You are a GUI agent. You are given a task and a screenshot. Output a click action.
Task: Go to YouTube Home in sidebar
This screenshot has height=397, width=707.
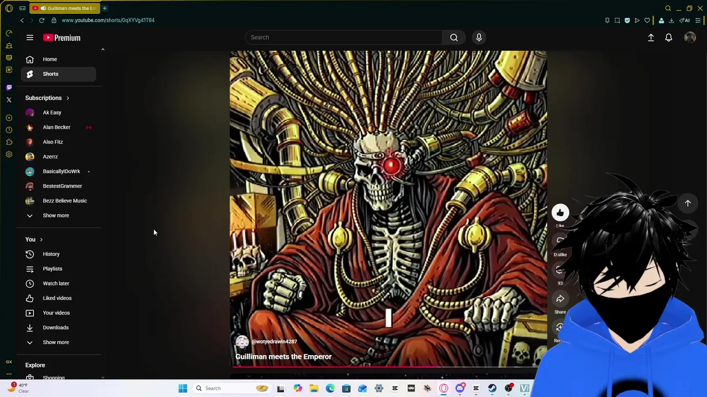click(x=59, y=59)
